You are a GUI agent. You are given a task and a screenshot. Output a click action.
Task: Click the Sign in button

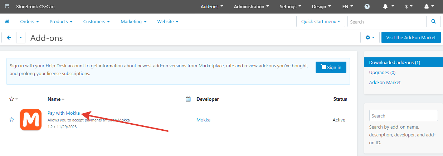point(331,67)
